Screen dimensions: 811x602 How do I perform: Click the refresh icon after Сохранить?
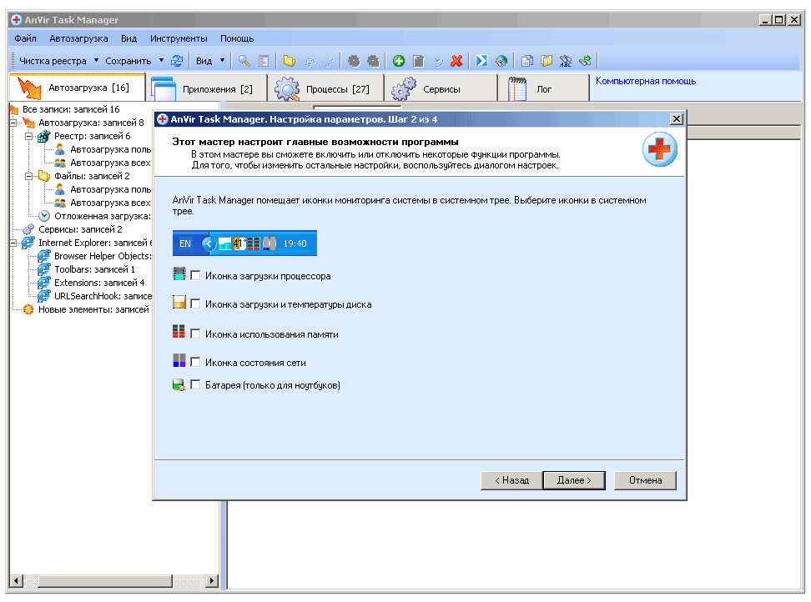pyautogui.click(x=177, y=61)
